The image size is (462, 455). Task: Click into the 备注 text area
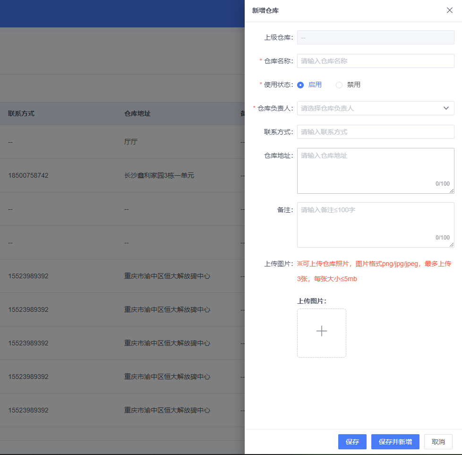pyautogui.click(x=376, y=225)
